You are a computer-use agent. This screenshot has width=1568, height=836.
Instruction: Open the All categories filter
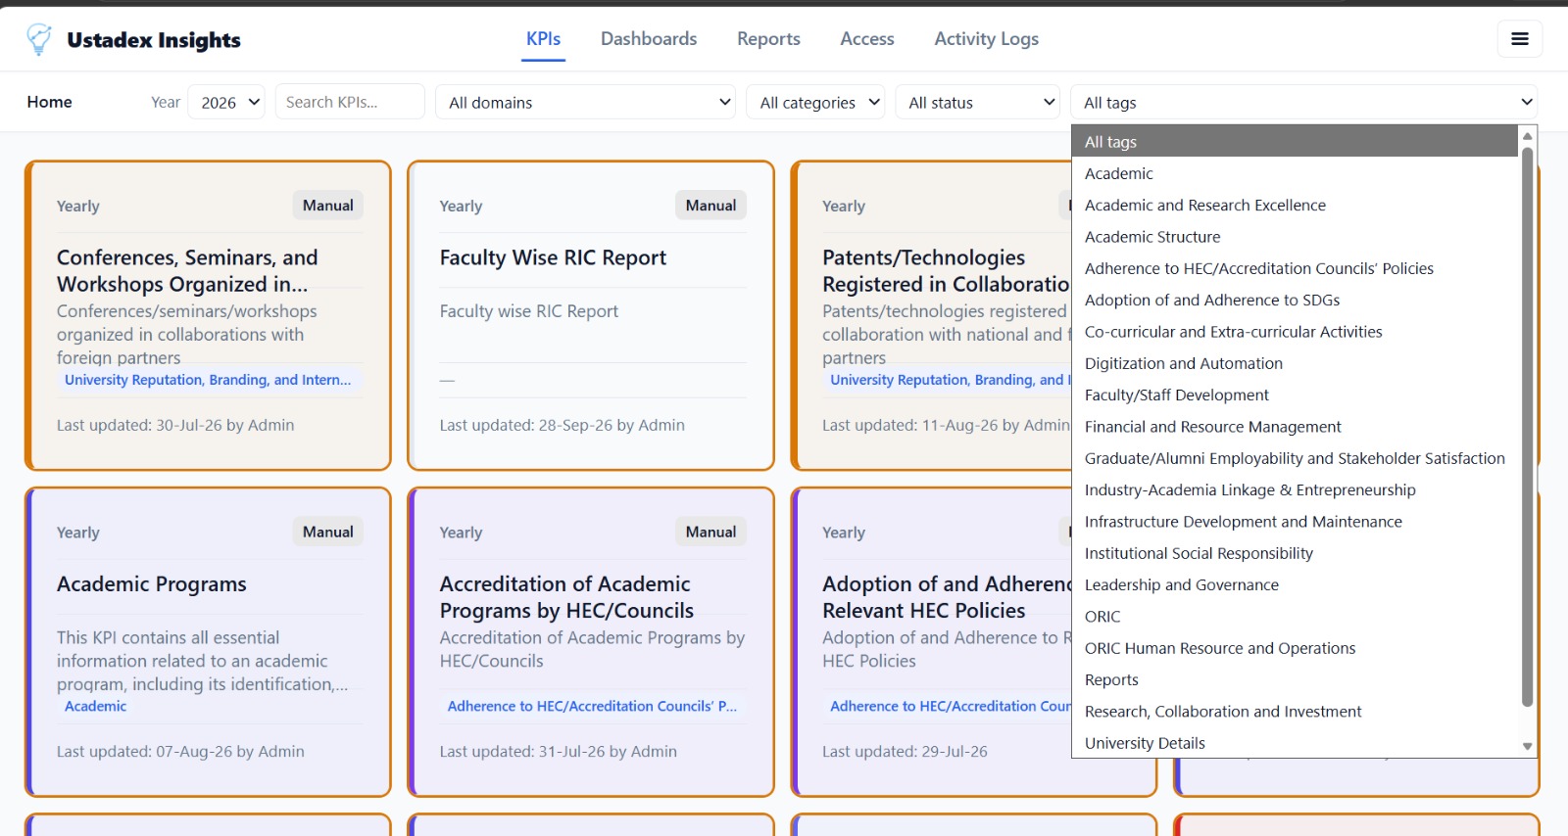coord(816,102)
